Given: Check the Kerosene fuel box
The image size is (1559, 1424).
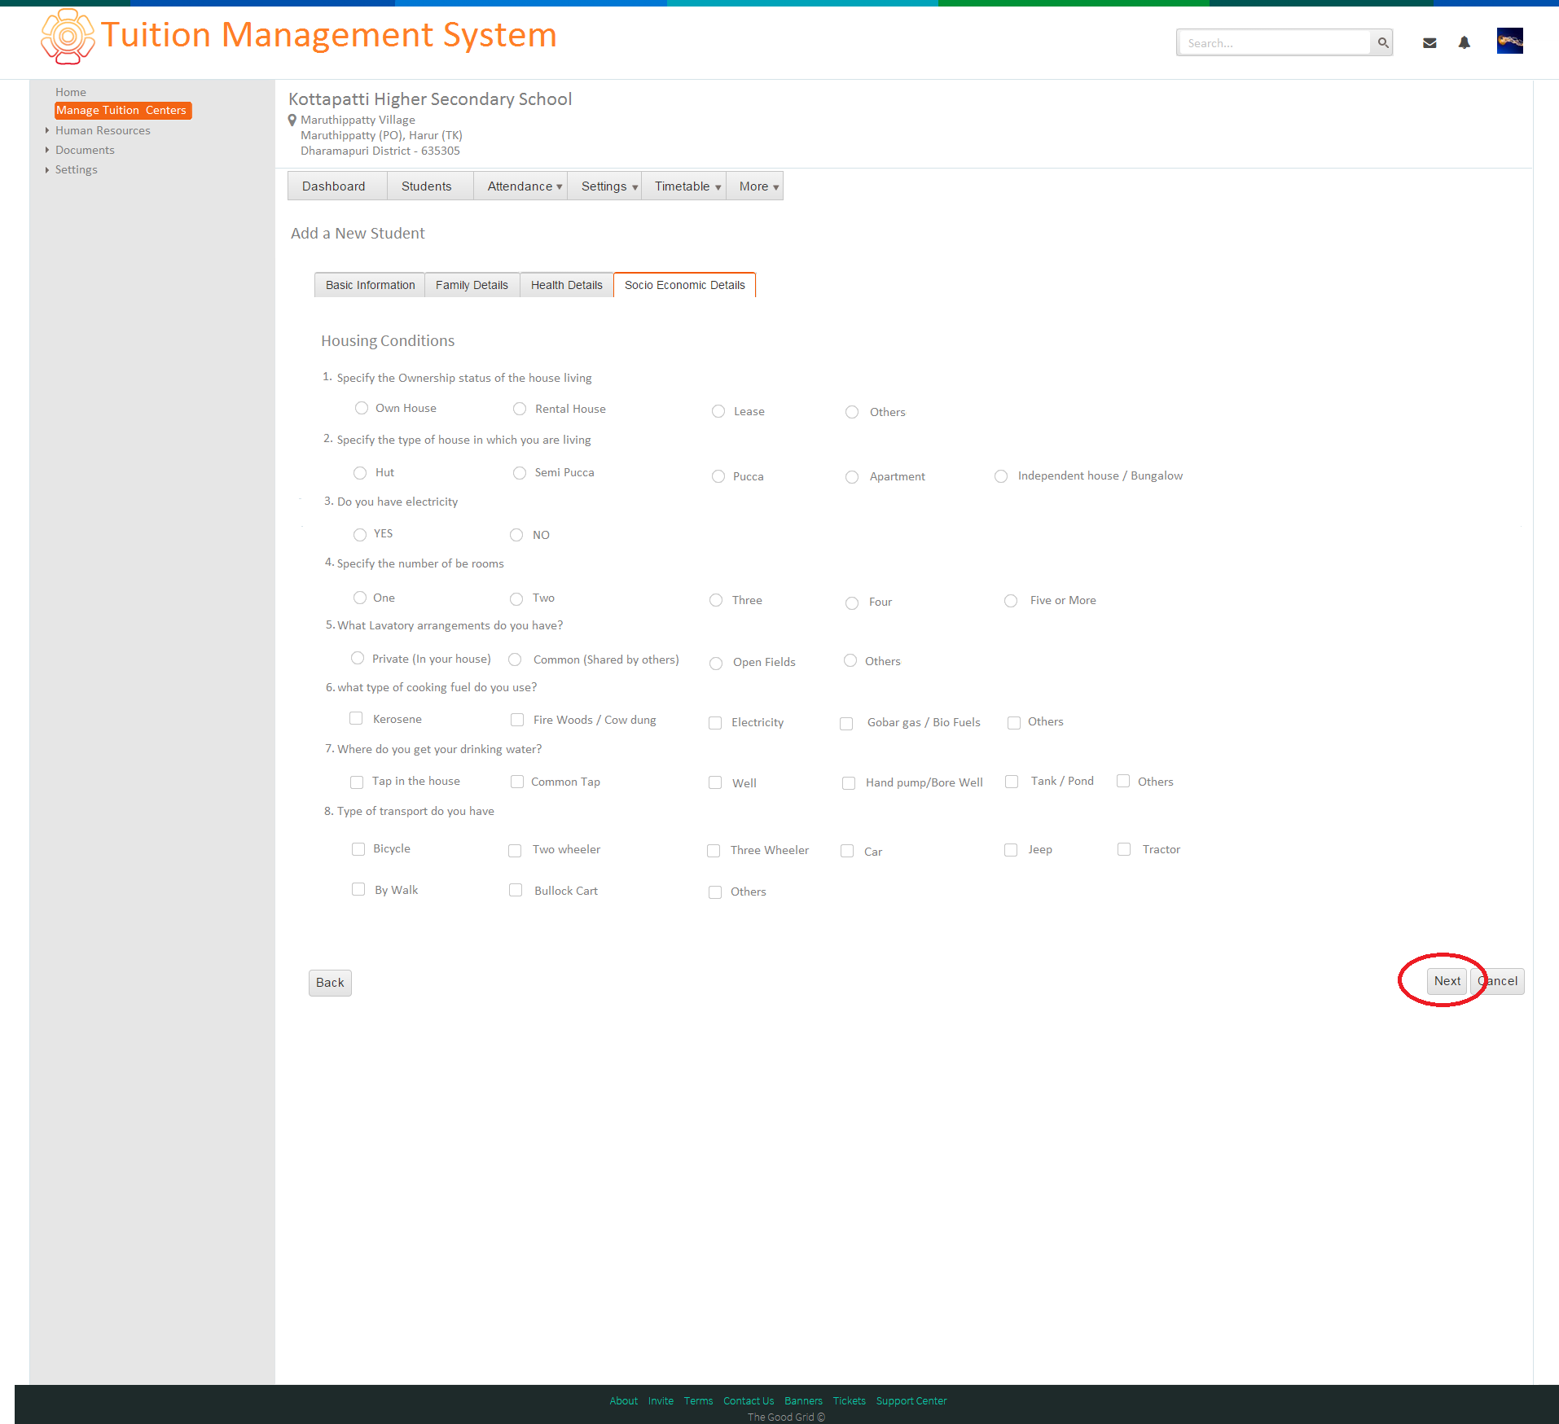Looking at the screenshot, I should [356, 718].
